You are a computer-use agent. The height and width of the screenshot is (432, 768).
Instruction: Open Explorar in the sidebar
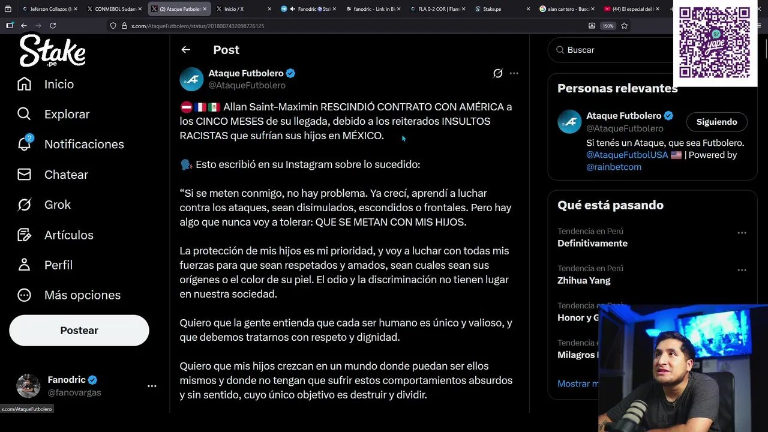tap(67, 114)
